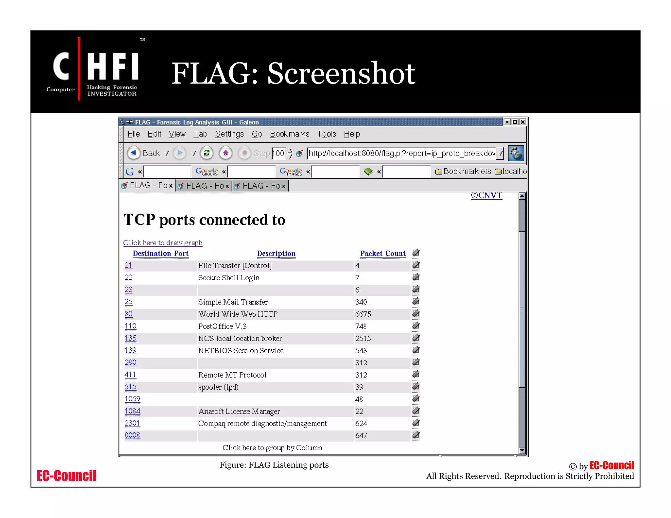Click the scrollbar down arrow of the page
The image size is (671, 518).
point(522,451)
